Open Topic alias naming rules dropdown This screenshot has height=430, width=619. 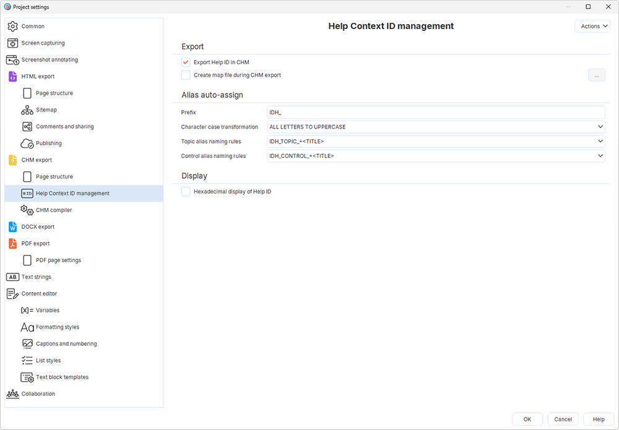point(436,141)
